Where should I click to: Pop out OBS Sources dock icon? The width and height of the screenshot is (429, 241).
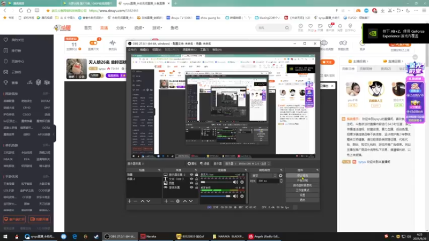click(x=196, y=170)
